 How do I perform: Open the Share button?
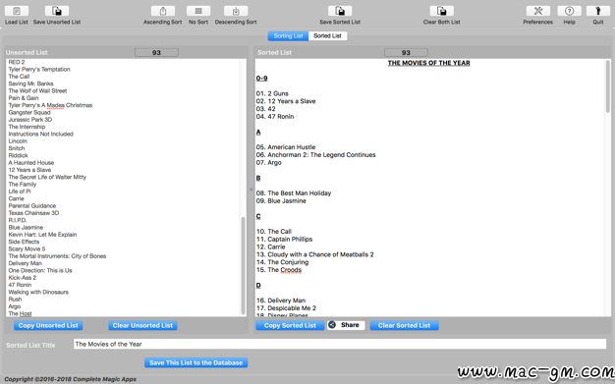346,325
